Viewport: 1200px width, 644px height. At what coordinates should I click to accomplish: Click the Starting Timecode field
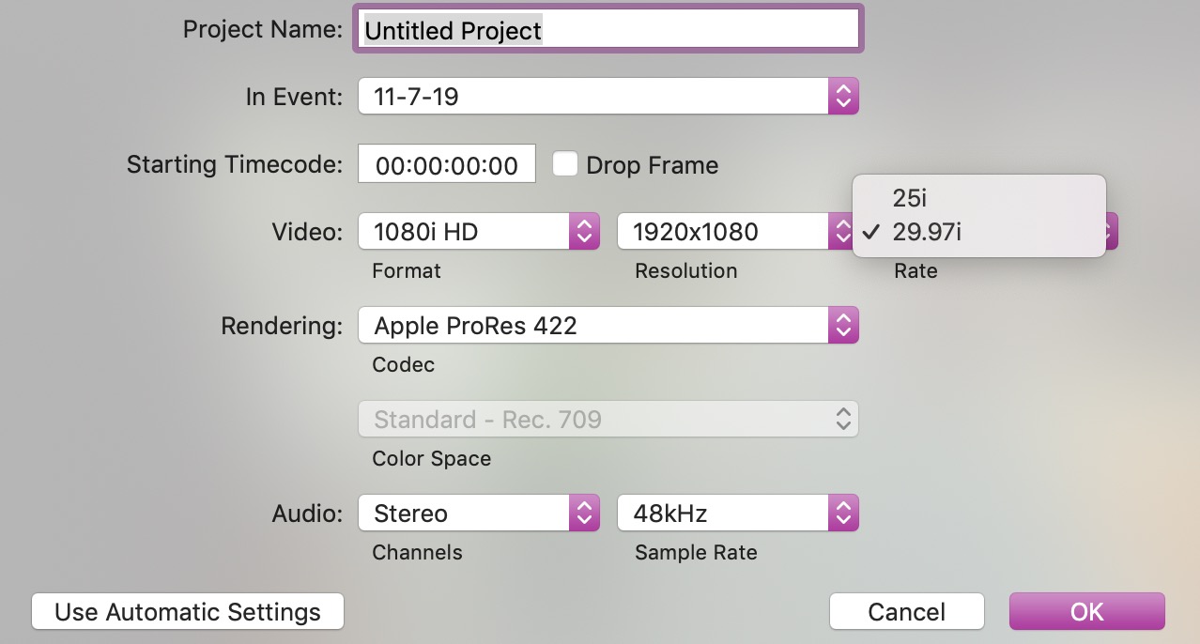click(447, 165)
